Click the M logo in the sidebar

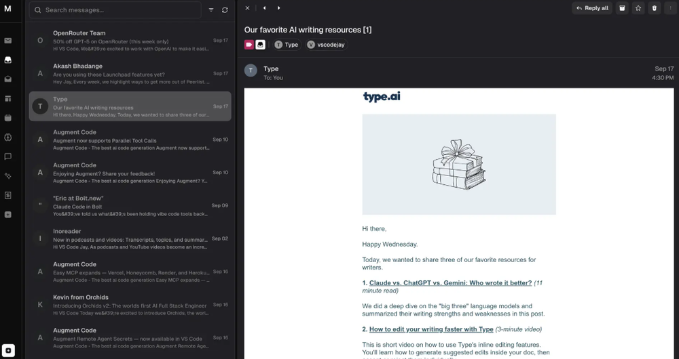click(7, 9)
